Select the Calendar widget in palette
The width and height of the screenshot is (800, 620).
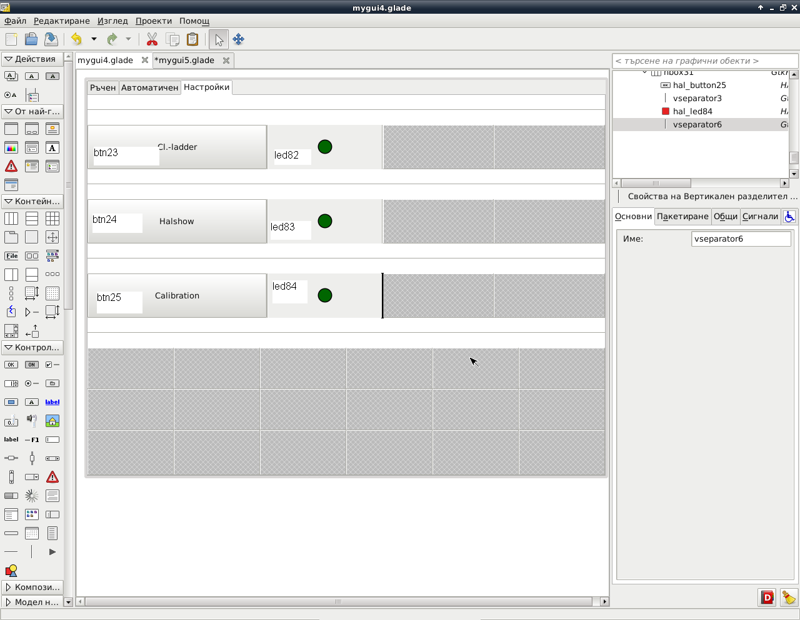point(32,533)
